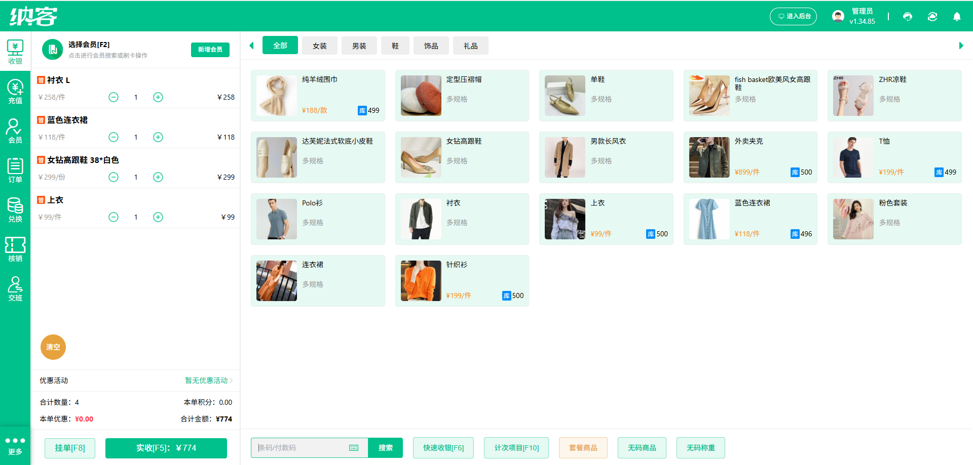Decrease quantity of 上衣 in cart
Viewport: 973px width, 465px height.
(x=114, y=217)
